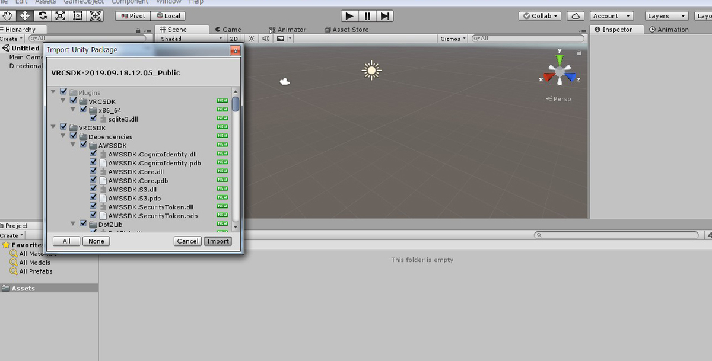
Task: Select All Prefabs favorite search
Action: click(31, 271)
